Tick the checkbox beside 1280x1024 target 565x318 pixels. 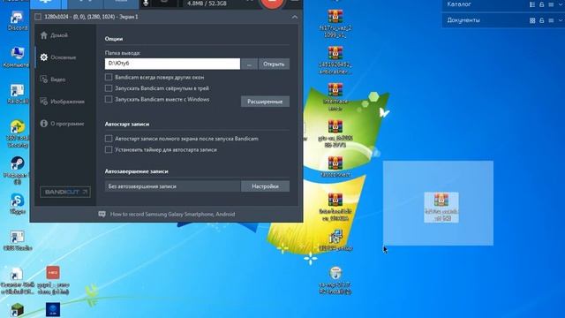pyautogui.click(x=38, y=17)
